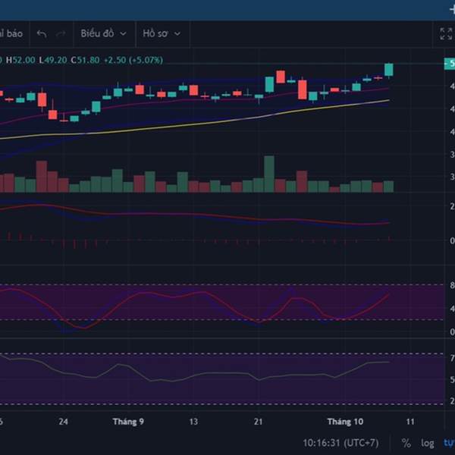
Task: Click the +2.50 (+5.07%) change text
Action: click(x=133, y=60)
